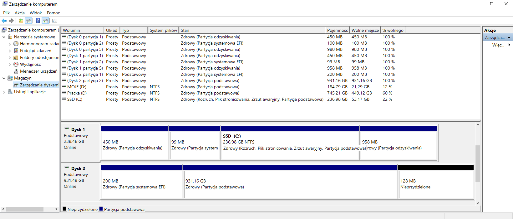Click the Up One Level folder icon

pos(21,21)
